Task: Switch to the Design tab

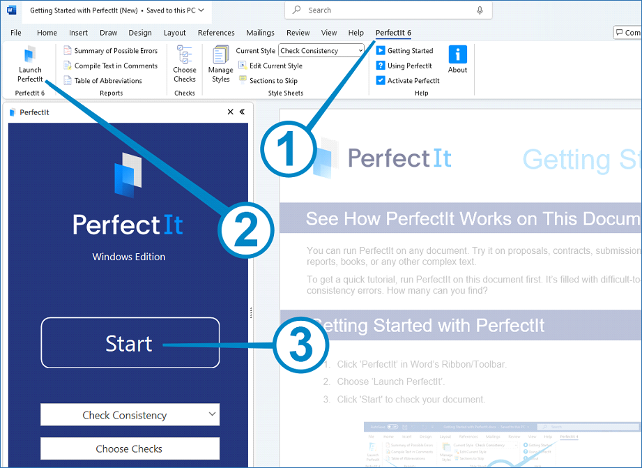Action: click(140, 33)
